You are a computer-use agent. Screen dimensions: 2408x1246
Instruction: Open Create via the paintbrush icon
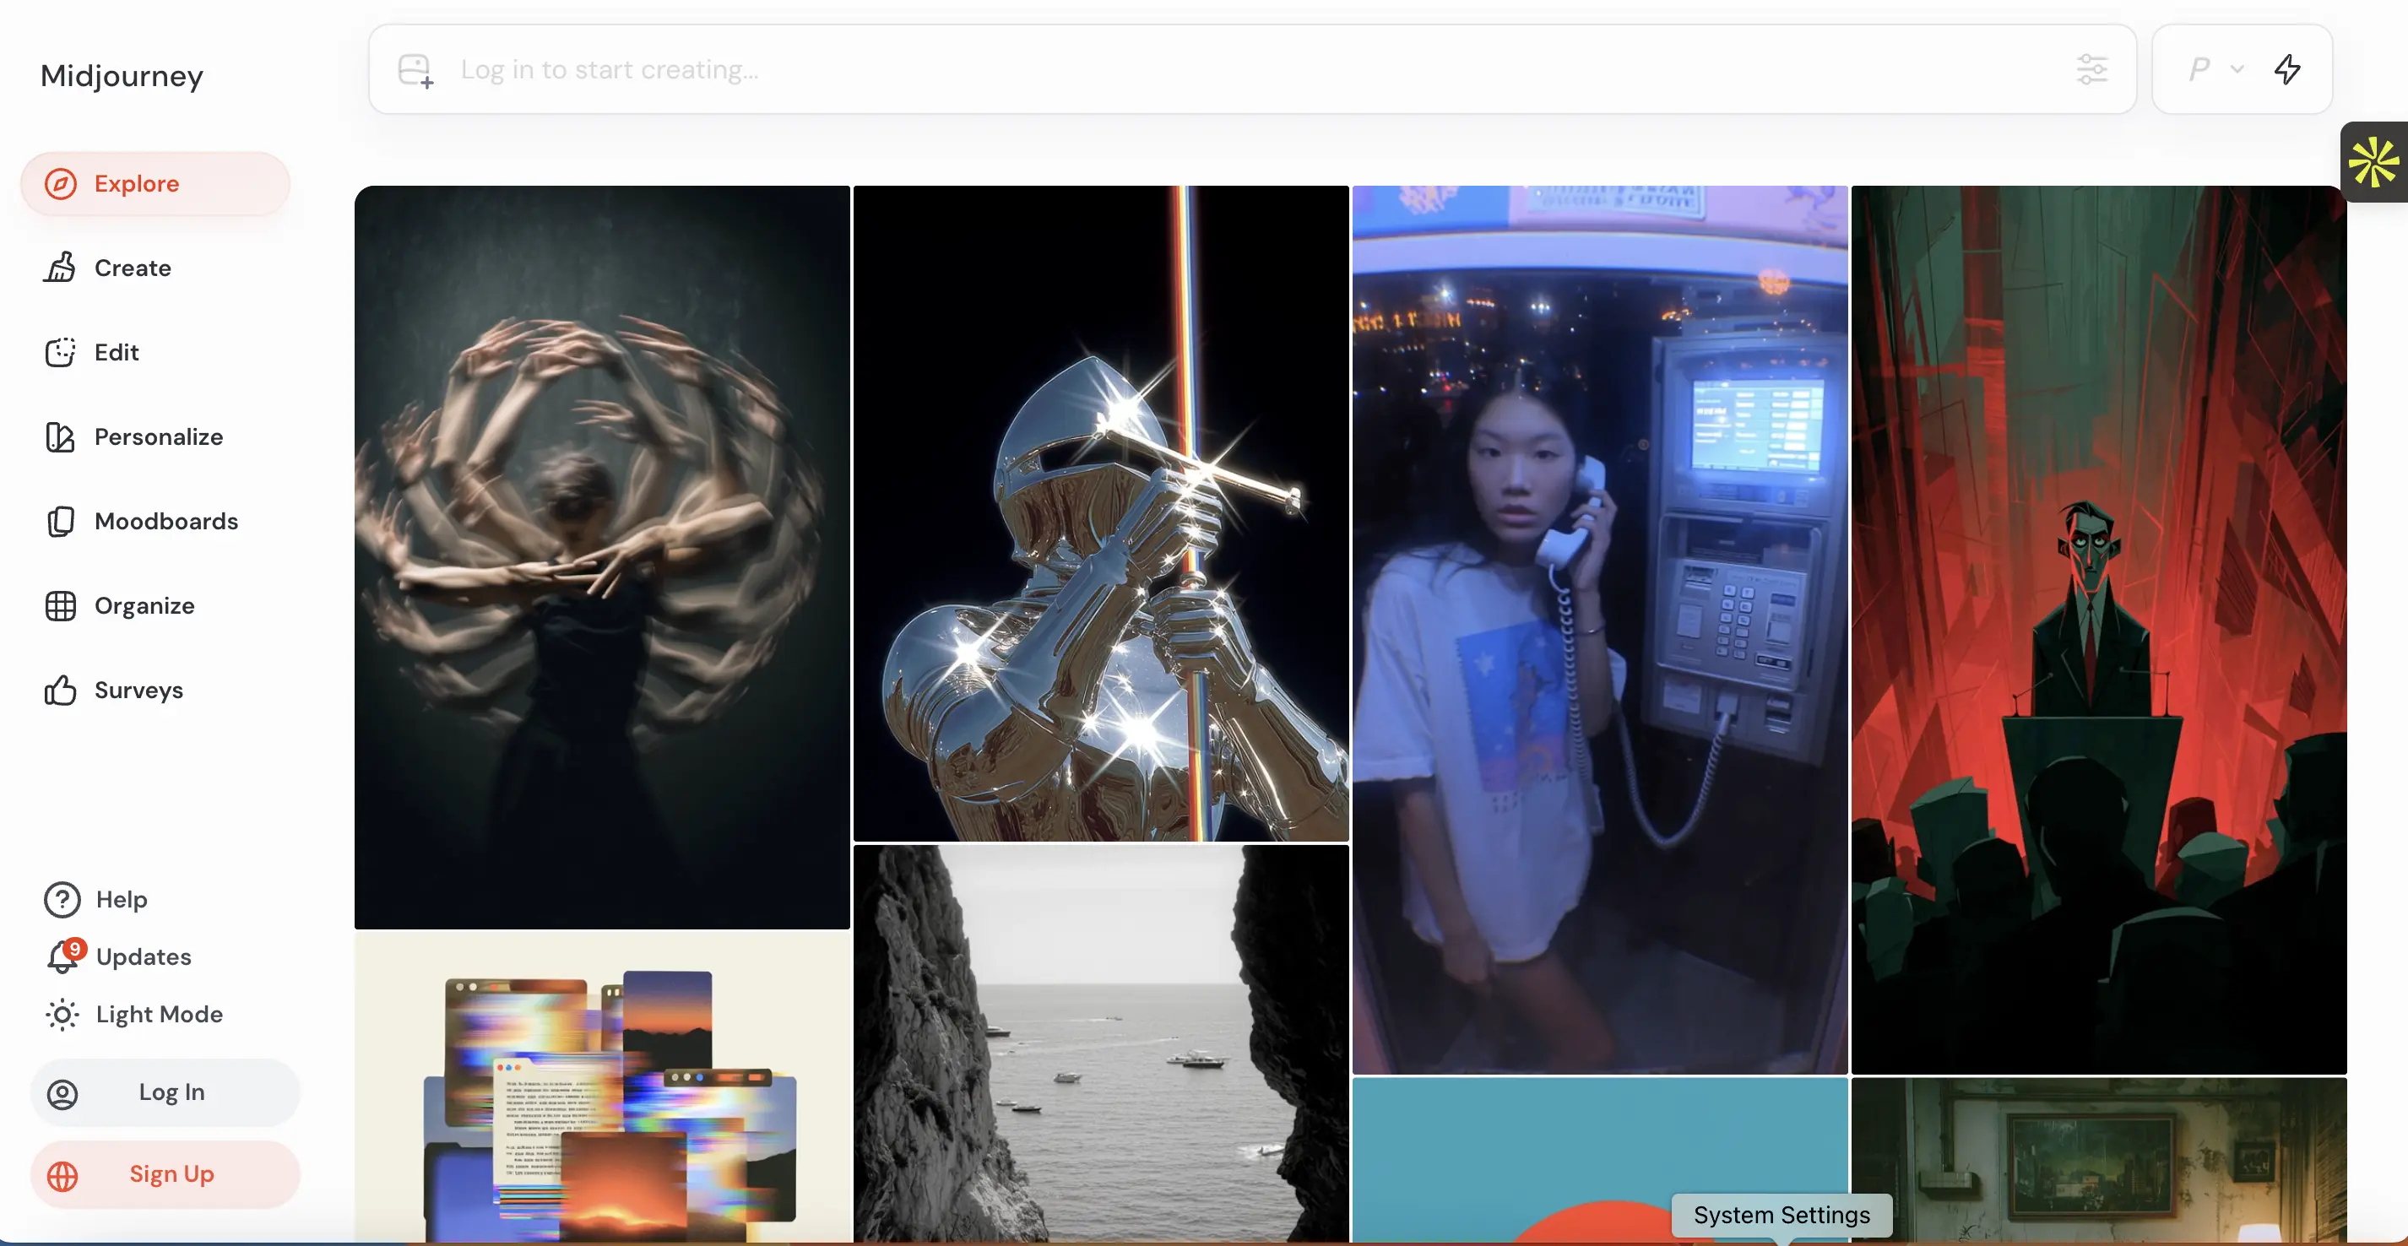click(61, 268)
